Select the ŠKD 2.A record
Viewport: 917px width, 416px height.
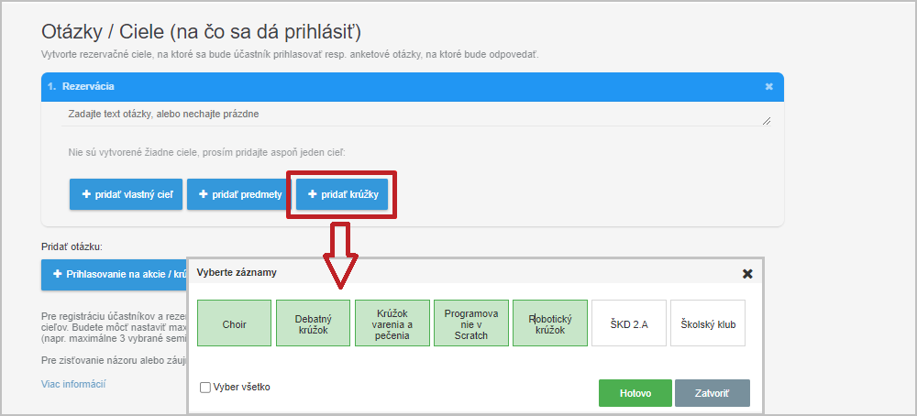click(629, 323)
